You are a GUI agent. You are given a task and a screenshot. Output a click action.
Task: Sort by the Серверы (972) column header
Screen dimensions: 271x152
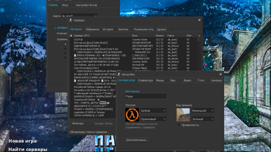coord(102,36)
